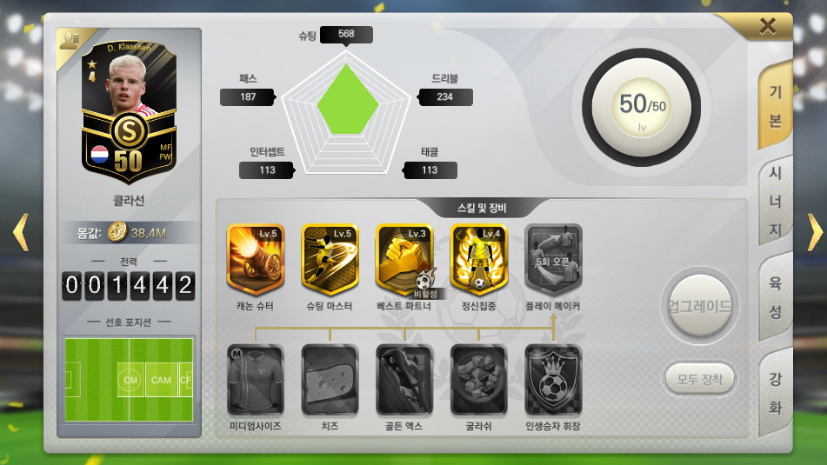The image size is (827, 465).
Task: Select the 치즈 equipment slot
Action: tap(330, 380)
